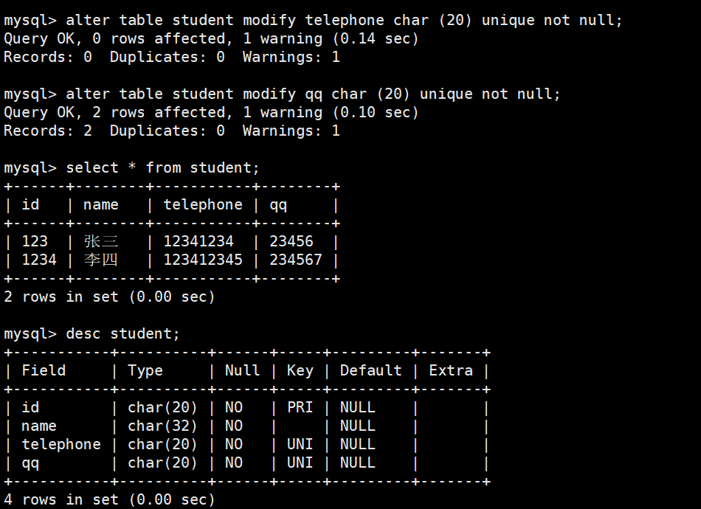Click the 'select * from student' command
Screen dimensions: 701x509
click(x=163, y=167)
